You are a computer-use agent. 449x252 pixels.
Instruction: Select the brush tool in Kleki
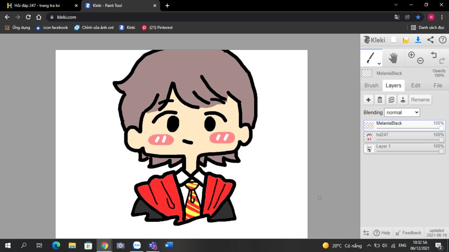371,58
